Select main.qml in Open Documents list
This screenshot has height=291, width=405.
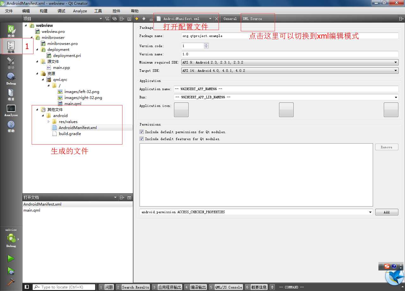click(x=32, y=210)
